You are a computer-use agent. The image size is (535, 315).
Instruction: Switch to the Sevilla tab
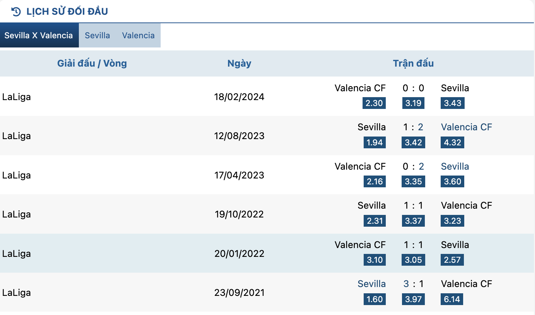97,35
